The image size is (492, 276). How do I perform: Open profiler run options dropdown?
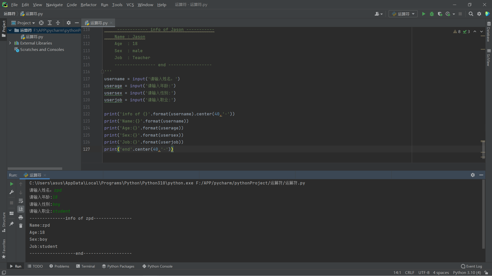pyautogui.click(x=454, y=14)
